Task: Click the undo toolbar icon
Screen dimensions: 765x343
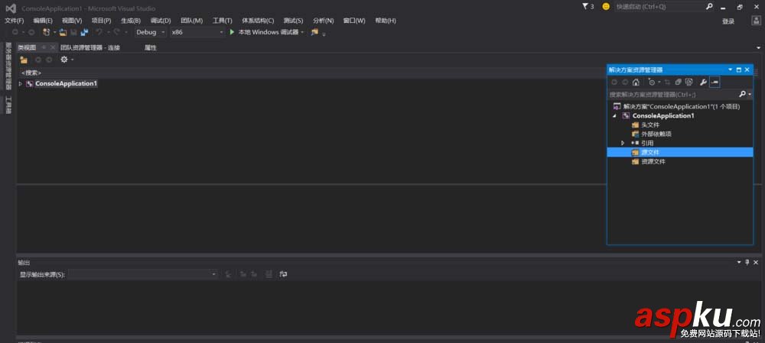Action: point(99,32)
